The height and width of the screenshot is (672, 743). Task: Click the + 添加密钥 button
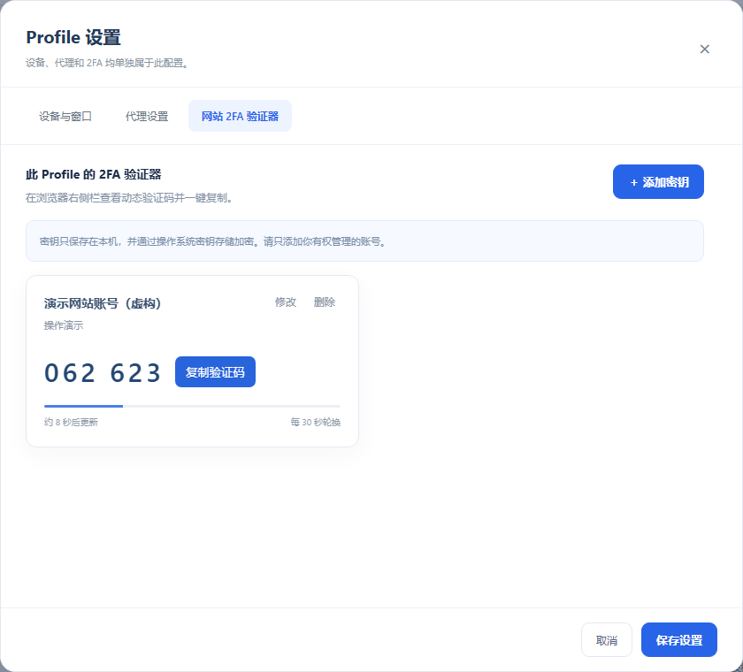pos(658,182)
